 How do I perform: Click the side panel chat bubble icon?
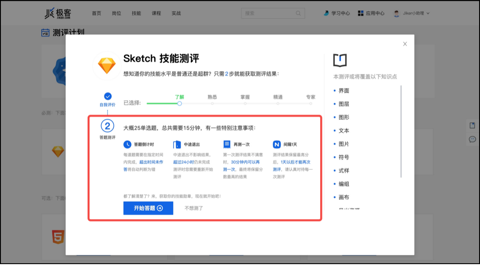point(472,140)
